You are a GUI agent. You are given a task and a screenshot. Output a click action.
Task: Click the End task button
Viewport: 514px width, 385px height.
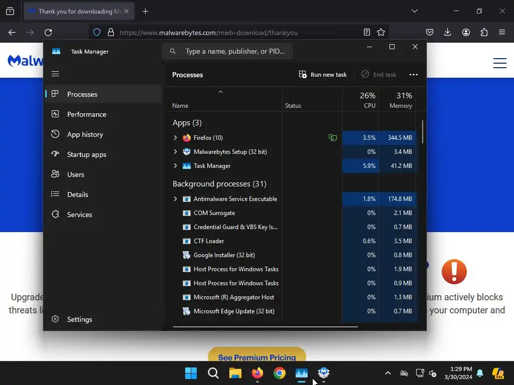(378, 75)
